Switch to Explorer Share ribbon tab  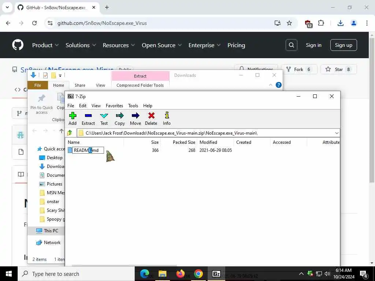(80, 85)
